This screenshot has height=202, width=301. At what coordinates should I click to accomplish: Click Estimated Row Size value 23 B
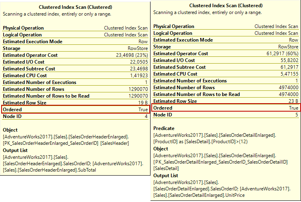[x=293, y=101]
